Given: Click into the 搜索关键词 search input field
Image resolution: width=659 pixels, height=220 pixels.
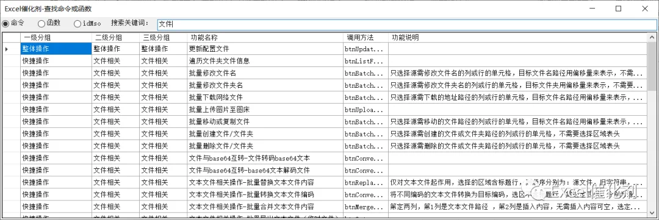Looking at the screenshot, I should click(x=407, y=25).
